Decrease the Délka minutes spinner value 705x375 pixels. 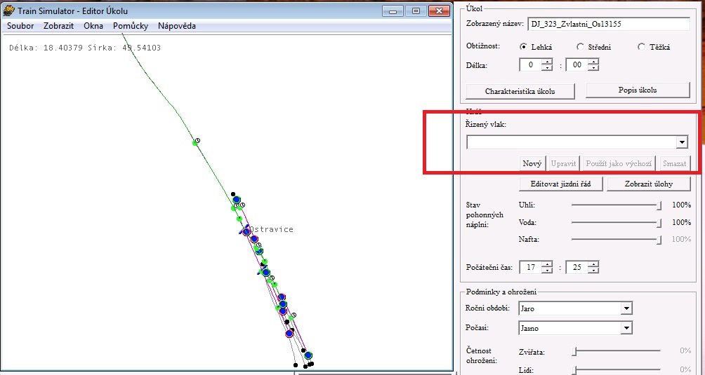coord(593,69)
